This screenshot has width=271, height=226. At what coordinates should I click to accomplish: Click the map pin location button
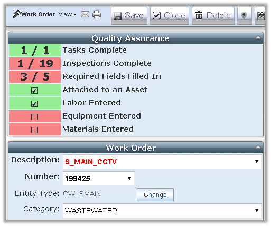(244, 15)
